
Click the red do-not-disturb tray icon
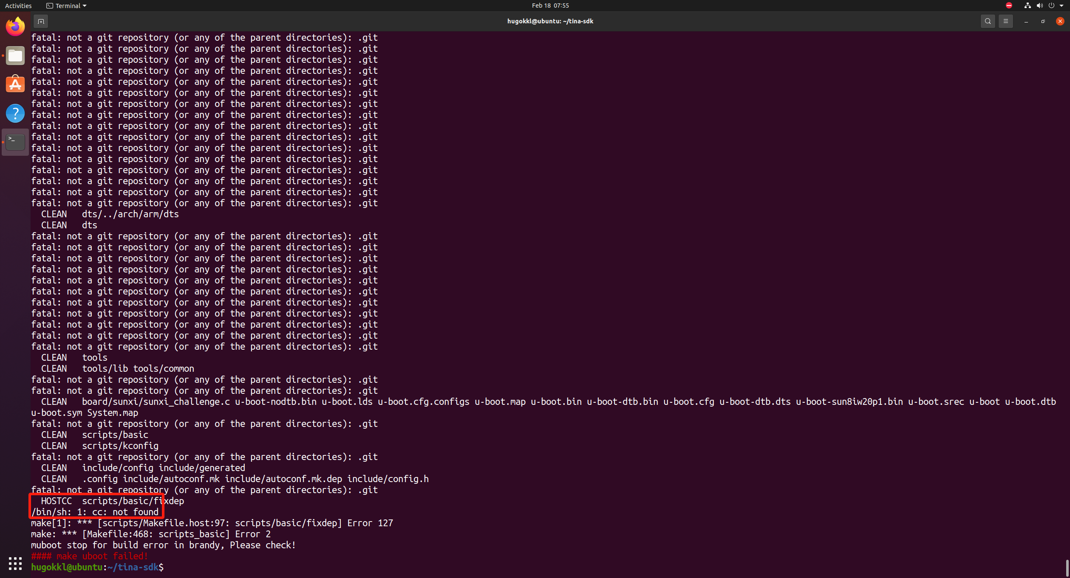pyautogui.click(x=1009, y=6)
